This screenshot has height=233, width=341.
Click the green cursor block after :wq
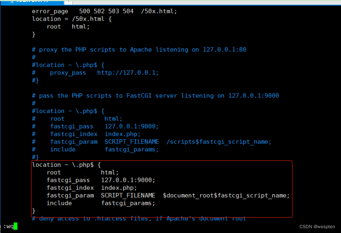tap(15, 226)
